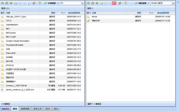
Task: Switch to the 同步 tab
Action: coord(48,109)
